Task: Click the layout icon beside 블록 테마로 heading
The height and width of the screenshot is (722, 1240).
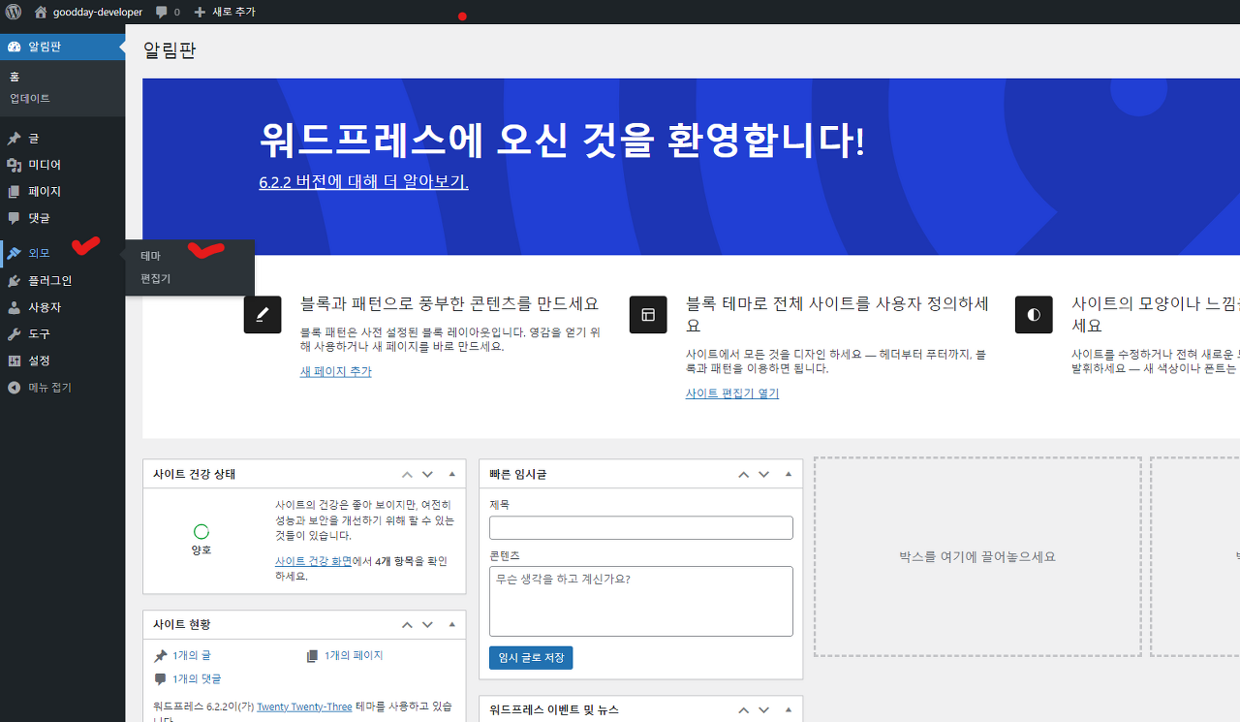Action: [x=648, y=315]
